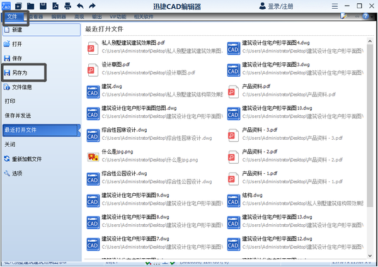Choose 另存为 in the file menu
Screen dimensions: 378x267
click(x=42, y=73)
